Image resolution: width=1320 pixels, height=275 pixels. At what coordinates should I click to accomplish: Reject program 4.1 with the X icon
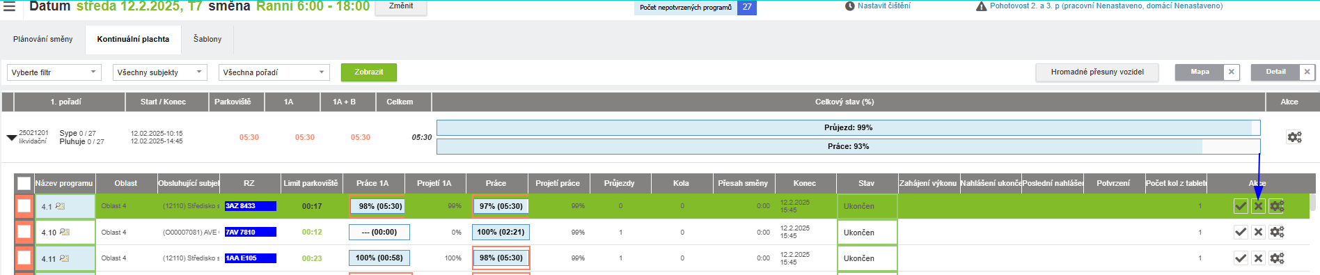coord(1258,206)
